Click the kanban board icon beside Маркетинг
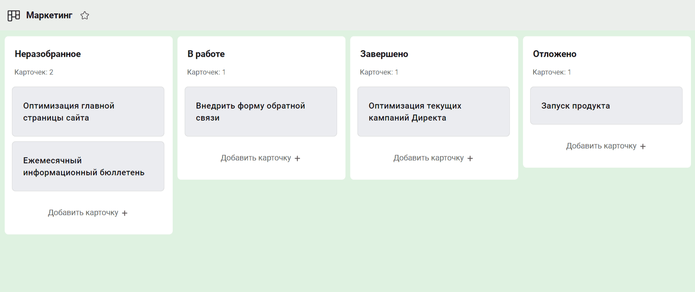 [14, 16]
